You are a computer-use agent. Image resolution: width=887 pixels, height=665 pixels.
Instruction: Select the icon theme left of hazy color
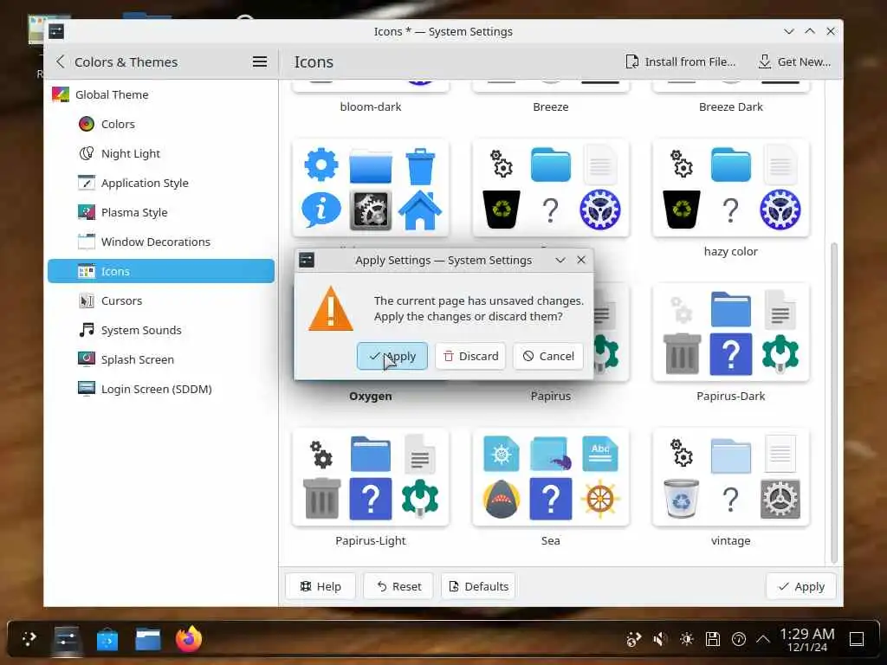(x=550, y=188)
